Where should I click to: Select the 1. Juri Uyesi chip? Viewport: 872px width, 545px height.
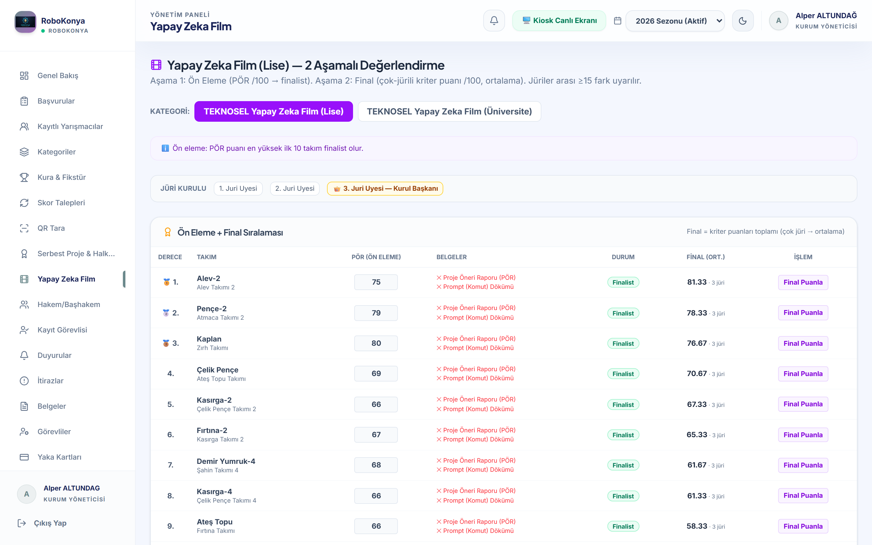pos(238,189)
